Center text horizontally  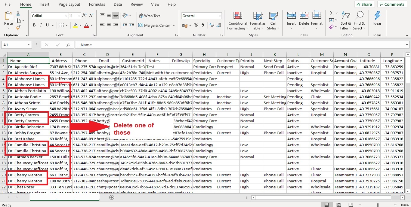pos(109,25)
